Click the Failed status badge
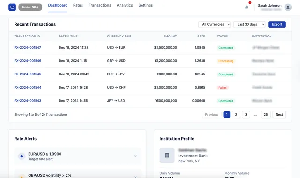Viewport: 300px width, 178px height. pyautogui.click(x=223, y=88)
